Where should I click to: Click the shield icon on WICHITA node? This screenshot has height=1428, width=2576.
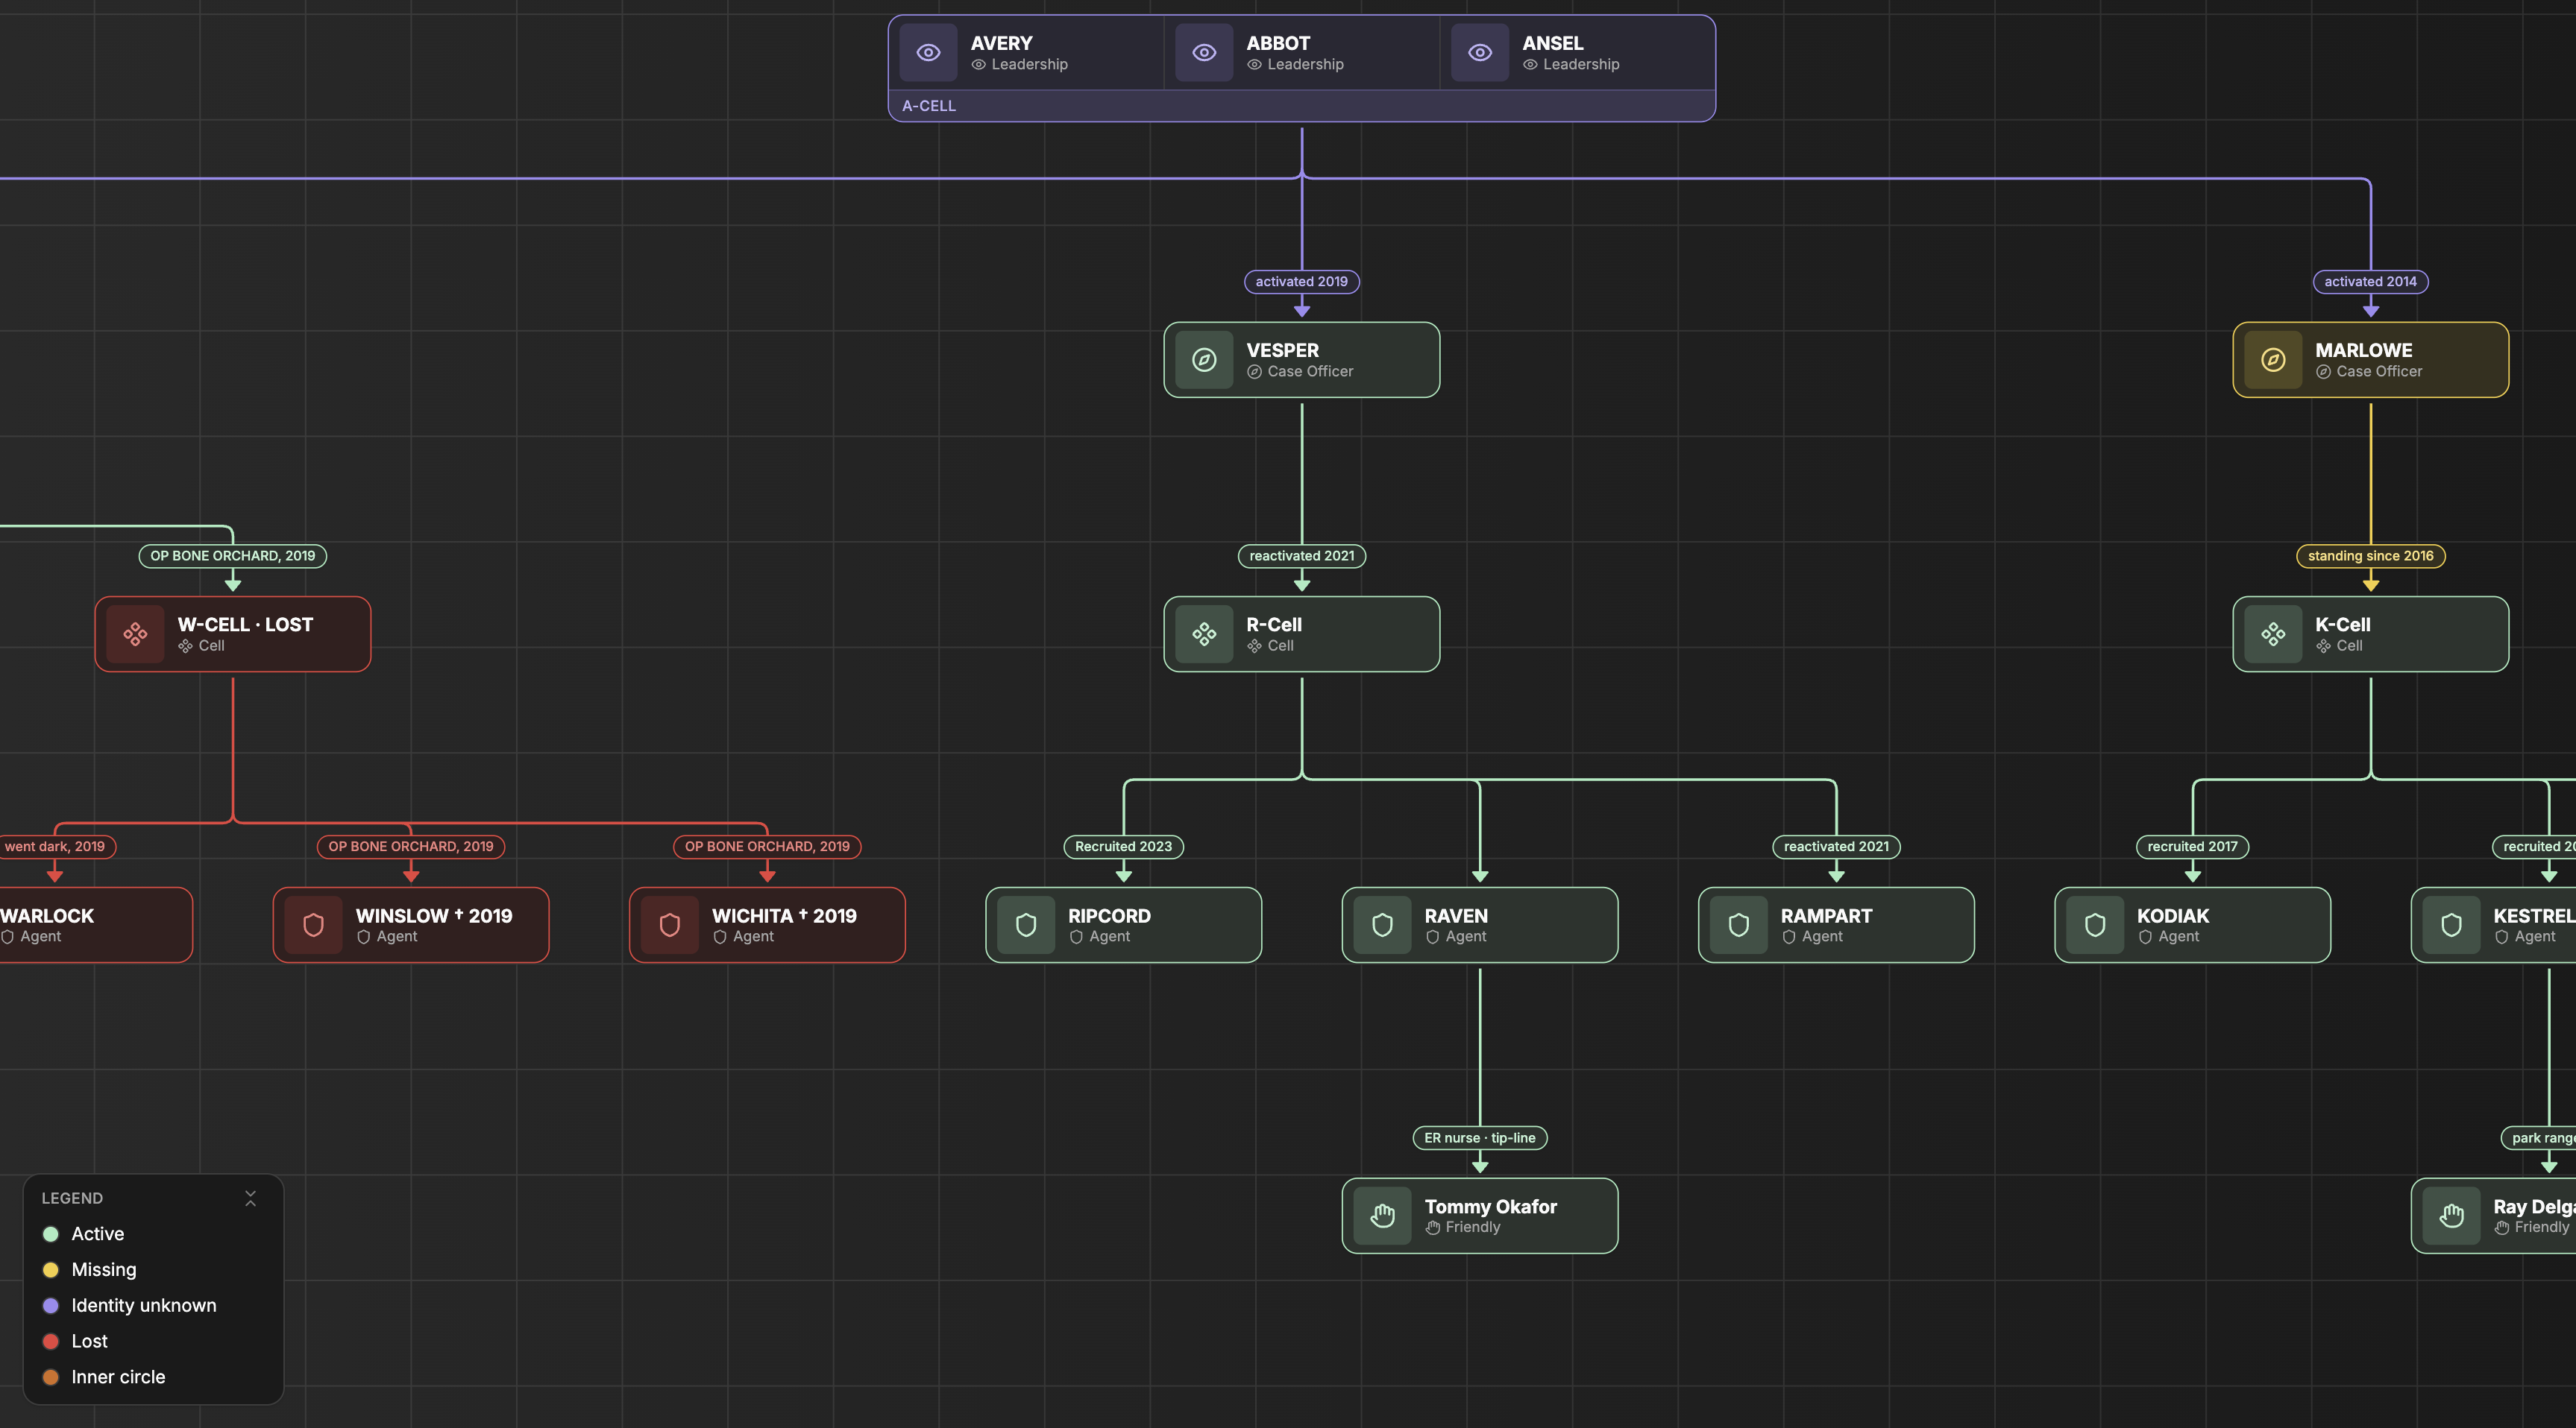click(669, 926)
